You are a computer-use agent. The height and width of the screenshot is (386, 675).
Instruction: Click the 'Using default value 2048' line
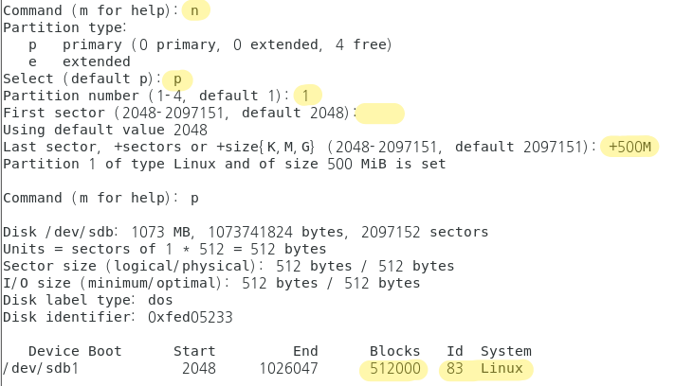(x=105, y=130)
